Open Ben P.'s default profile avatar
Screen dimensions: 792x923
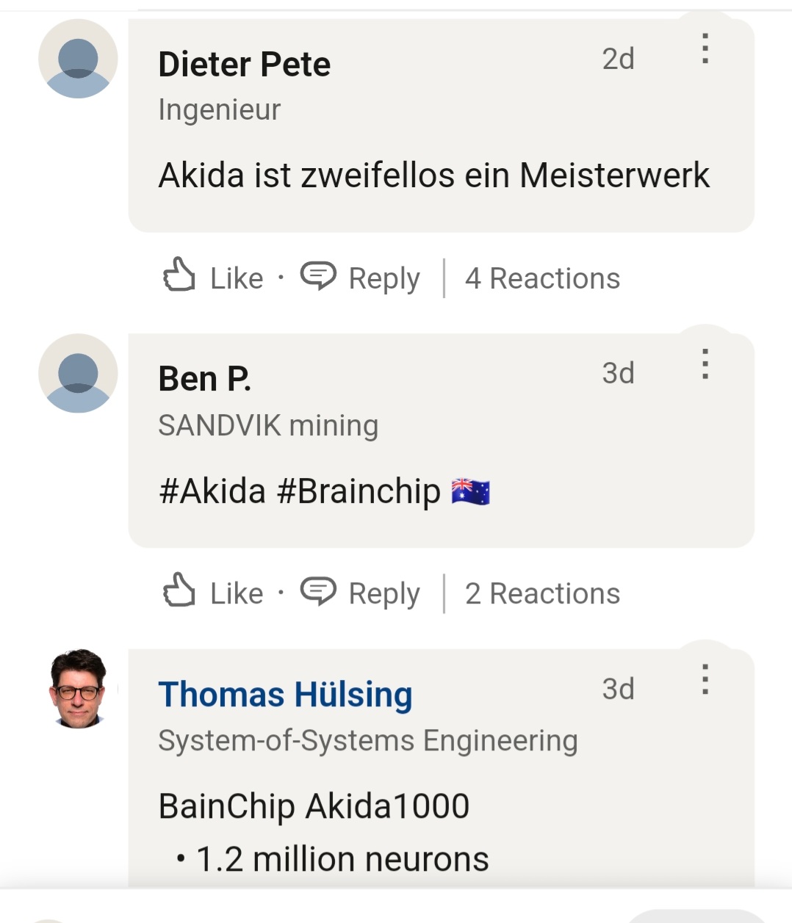[x=78, y=373]
